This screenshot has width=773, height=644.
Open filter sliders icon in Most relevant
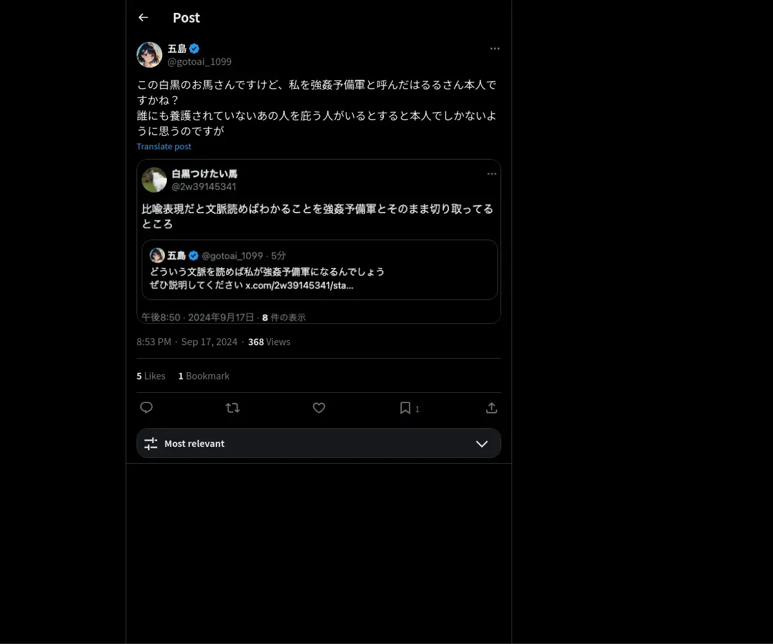[x=151, y=444]
